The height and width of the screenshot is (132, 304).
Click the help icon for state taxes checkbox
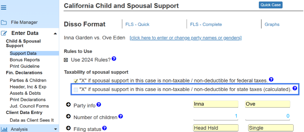point(295,88)
